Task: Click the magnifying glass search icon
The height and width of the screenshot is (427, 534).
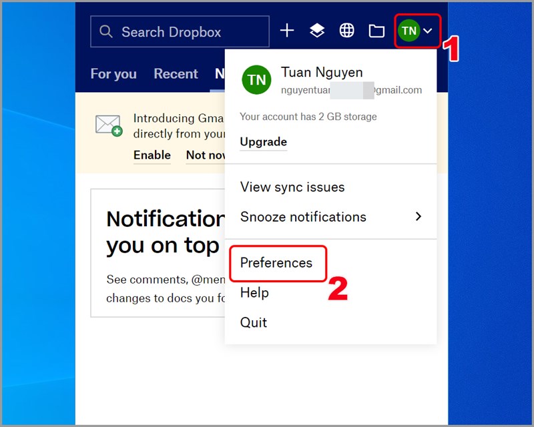Action: point(105,31)
